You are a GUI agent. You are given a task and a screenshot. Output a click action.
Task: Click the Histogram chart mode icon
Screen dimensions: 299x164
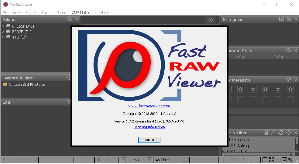281,19
